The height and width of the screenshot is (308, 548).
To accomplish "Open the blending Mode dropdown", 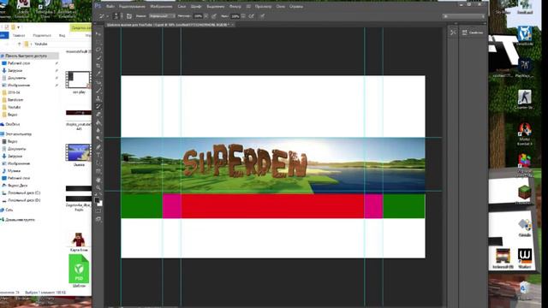I will (x=162, y=16).
